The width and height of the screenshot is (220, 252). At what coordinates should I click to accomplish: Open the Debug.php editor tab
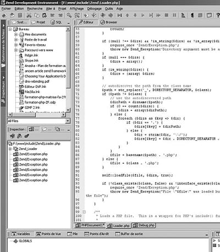click(x=144, y=226)
